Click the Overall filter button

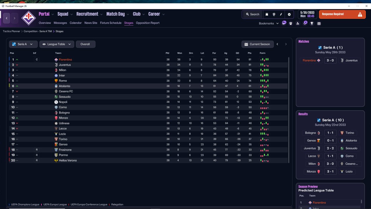pyautogui.click(x=86, y=44)
